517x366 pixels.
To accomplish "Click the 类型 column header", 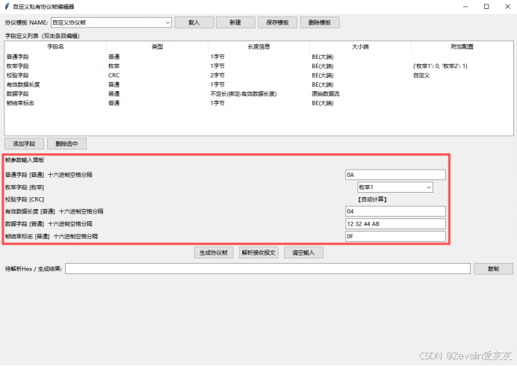I will click(158, 47).
